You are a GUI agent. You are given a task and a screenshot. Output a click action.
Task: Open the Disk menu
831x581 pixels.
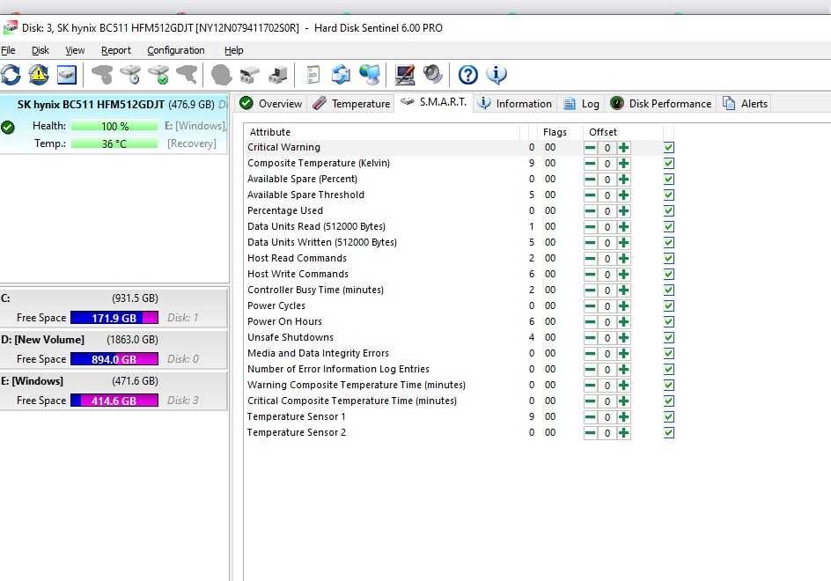point(40,50)
